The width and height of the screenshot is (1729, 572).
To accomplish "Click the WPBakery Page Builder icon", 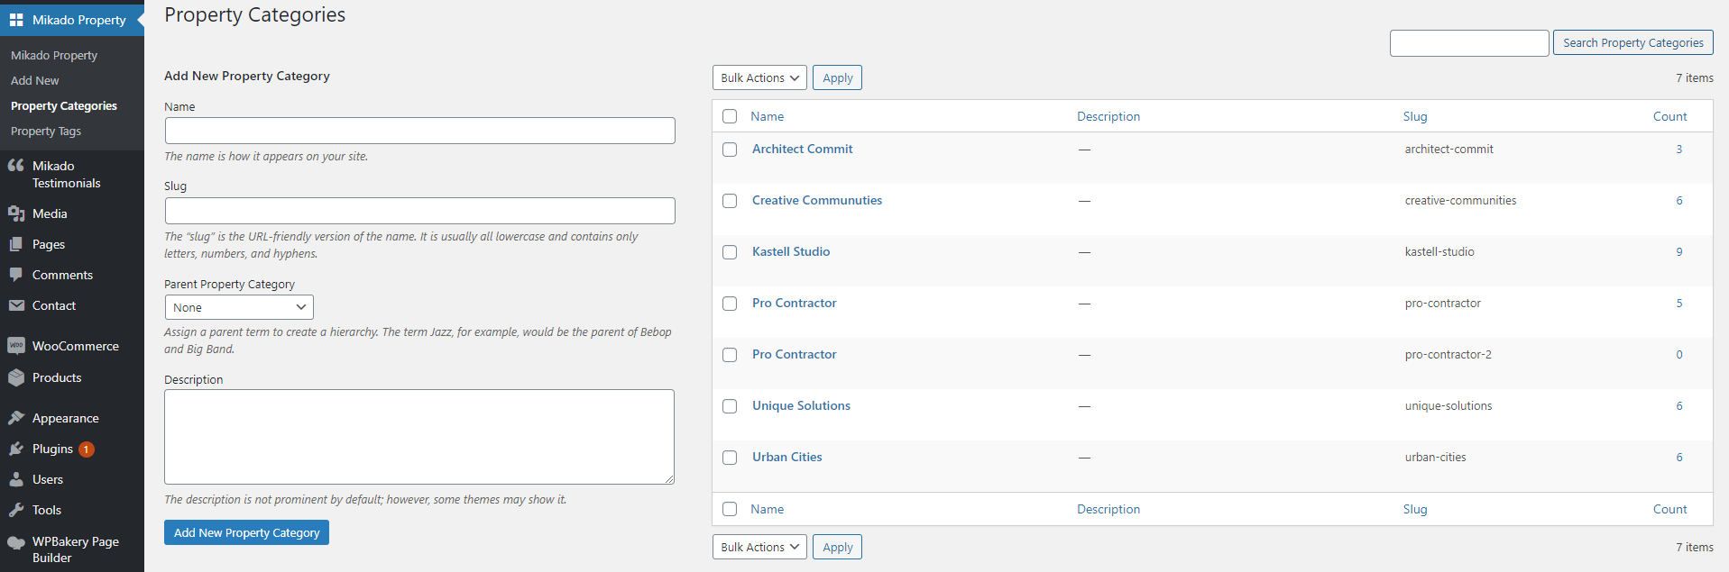I will click(x=16, y=542).
